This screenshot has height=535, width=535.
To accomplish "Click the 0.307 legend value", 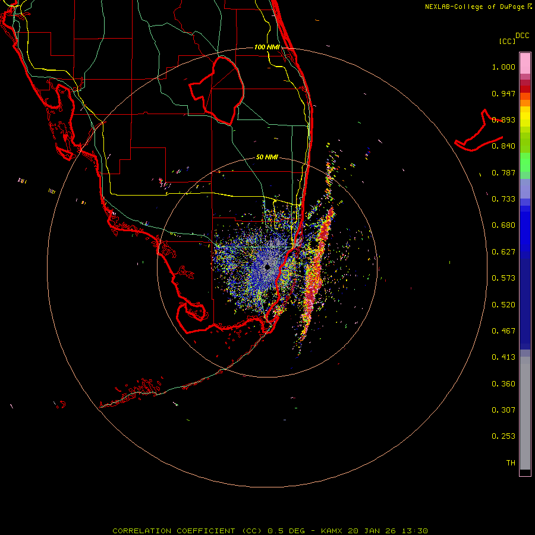I will point(503,410).
